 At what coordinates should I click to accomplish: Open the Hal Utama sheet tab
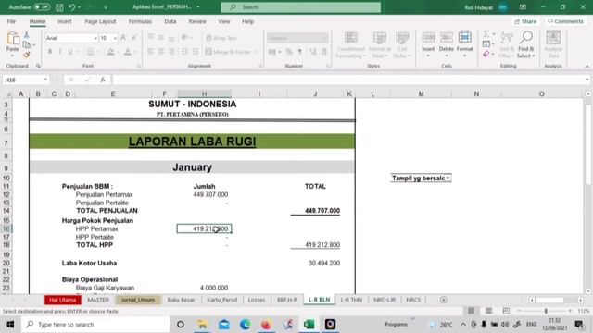[63, 300]
